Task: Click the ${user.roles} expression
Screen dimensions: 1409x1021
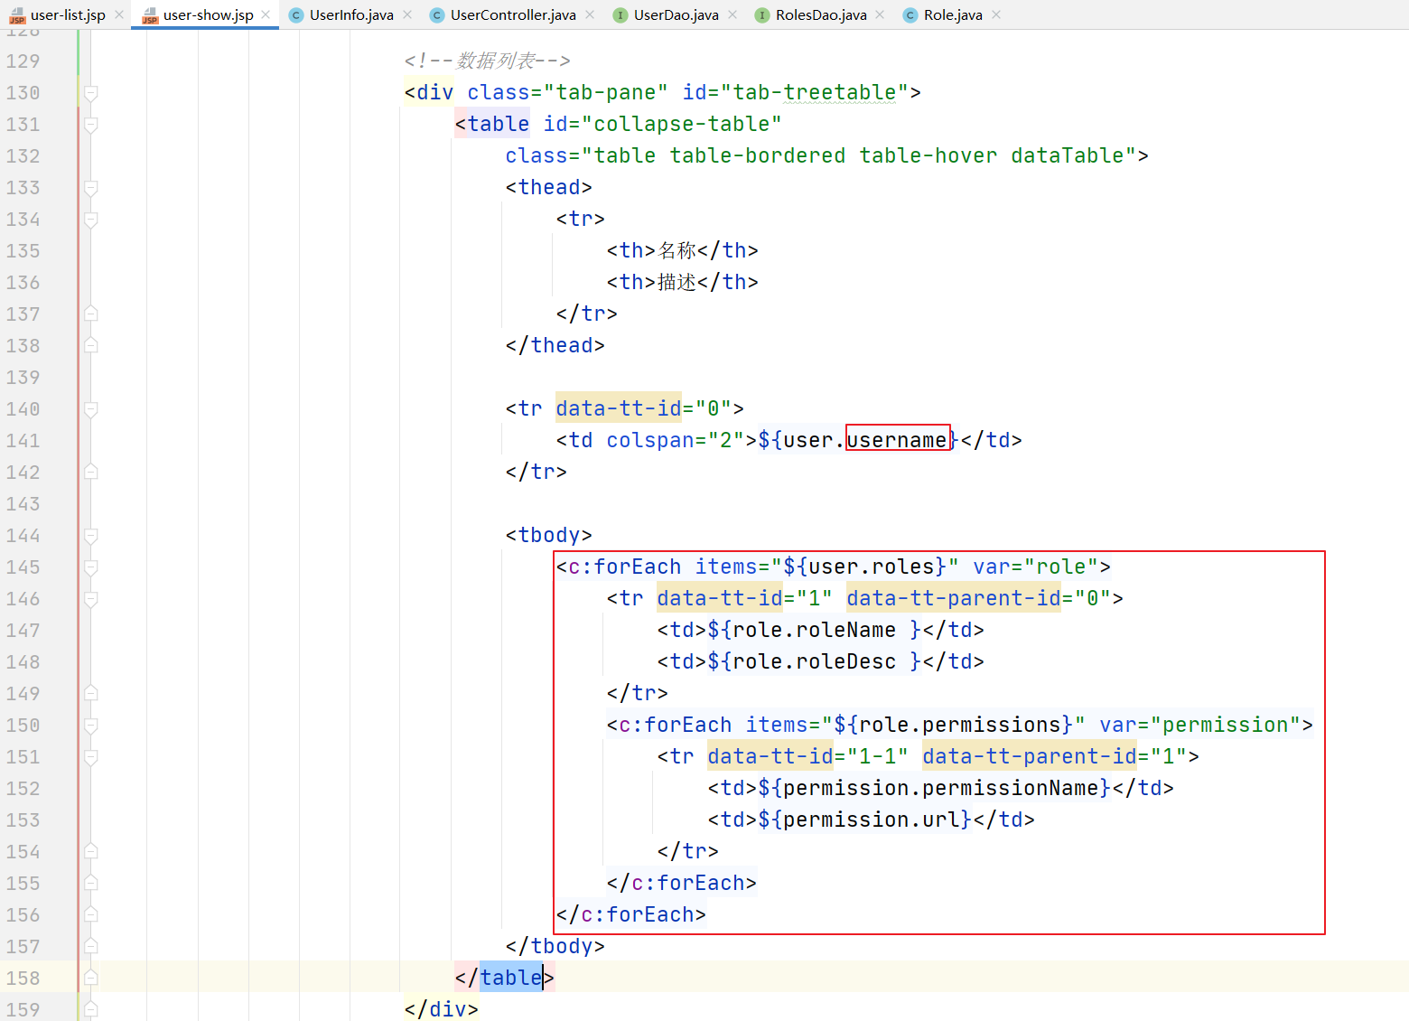Action: (x=864, y=567)
